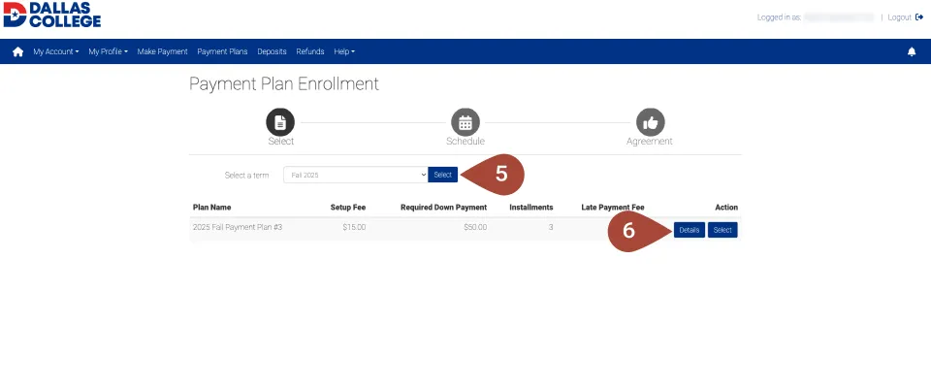Open Payment Plans from navigation bar
The width and height of the screenshot is (931, 388).
[x=222, y=51]
